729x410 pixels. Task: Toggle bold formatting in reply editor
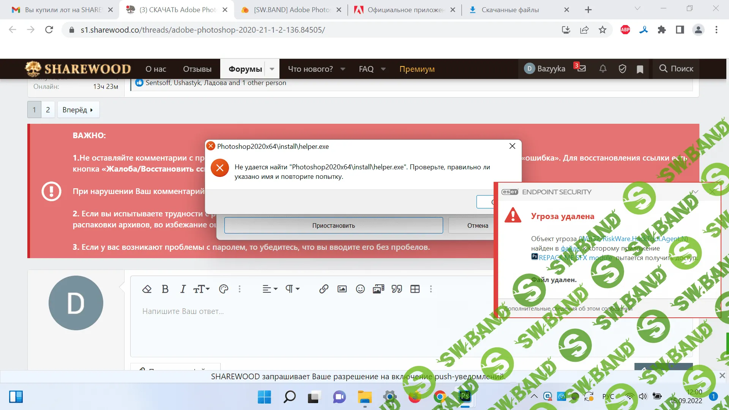[x=165, y=289]
